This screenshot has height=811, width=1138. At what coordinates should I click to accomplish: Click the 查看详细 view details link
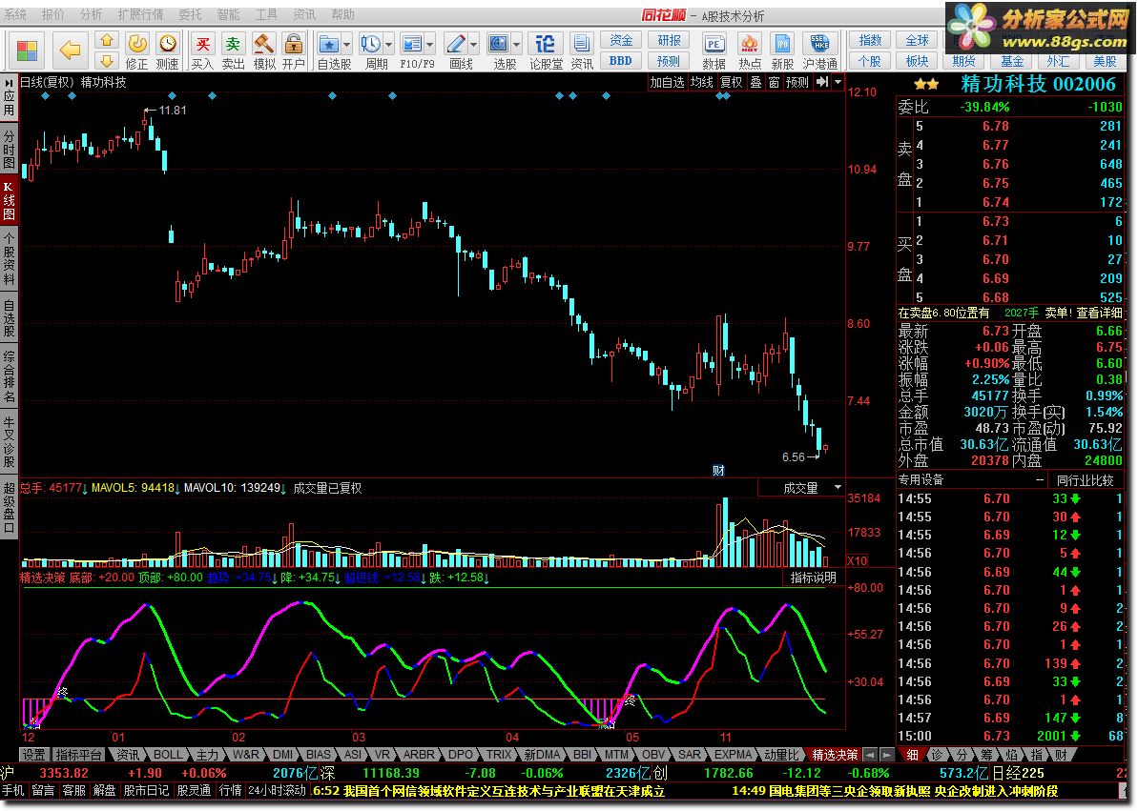(x=1099, y=313)
